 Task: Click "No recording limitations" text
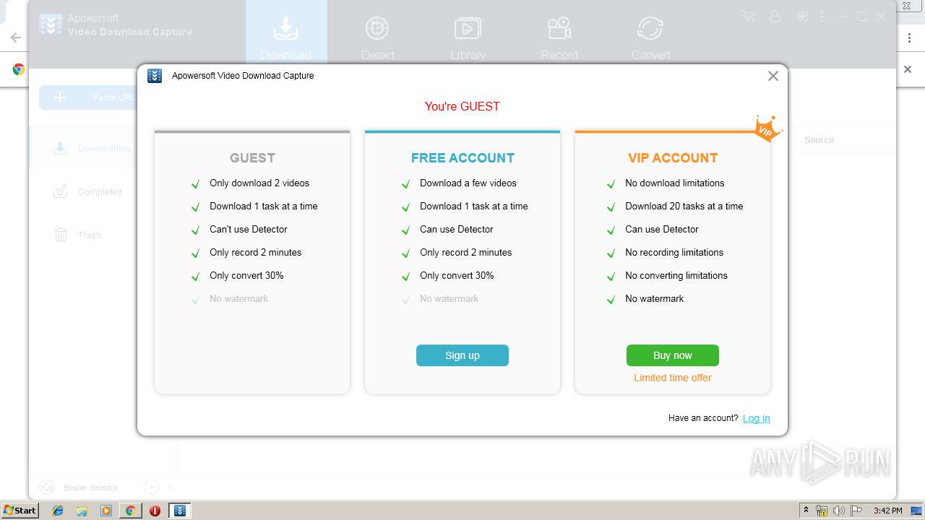pos(674,252)
